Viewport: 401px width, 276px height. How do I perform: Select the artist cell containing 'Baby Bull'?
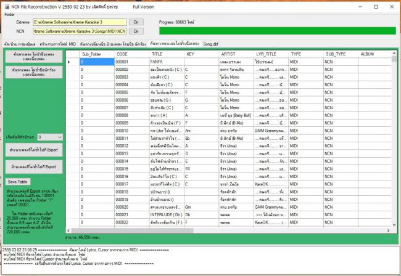(236, 115)
